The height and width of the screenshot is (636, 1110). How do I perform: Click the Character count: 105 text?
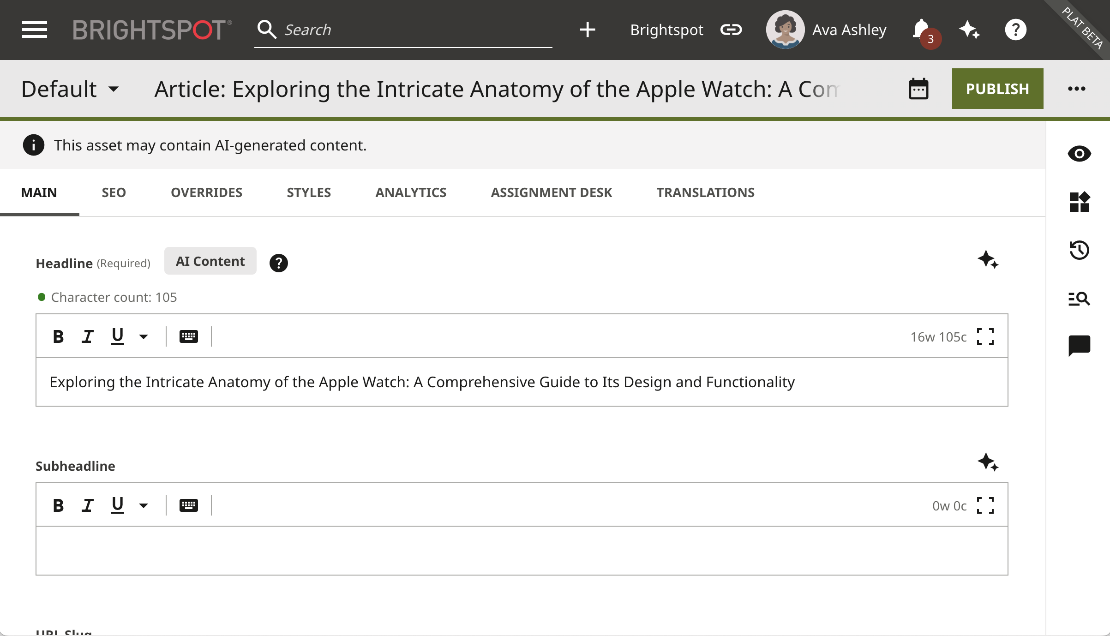pyautogui.click(x=114, y=297)
